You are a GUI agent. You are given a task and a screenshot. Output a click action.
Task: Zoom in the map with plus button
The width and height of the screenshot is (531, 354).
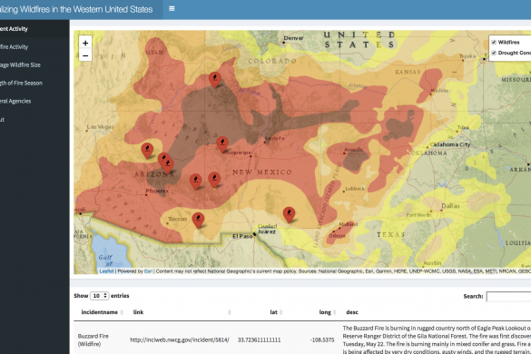coord(85,43)
